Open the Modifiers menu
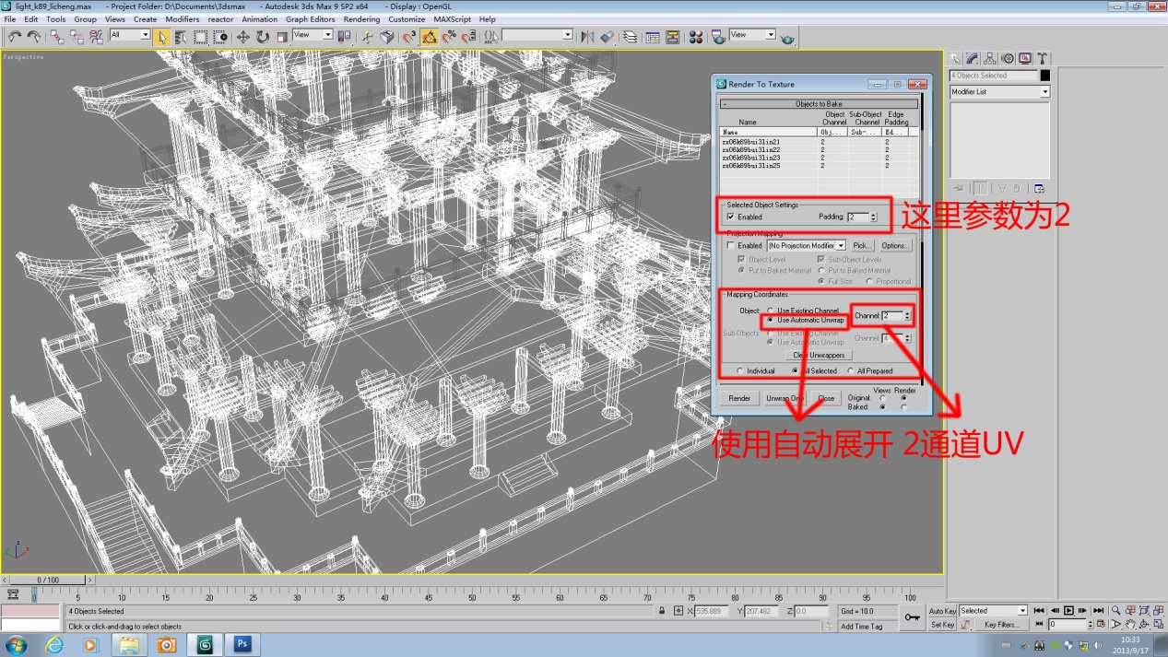The height and width of the screenshot is (657, 1168). 182,18
